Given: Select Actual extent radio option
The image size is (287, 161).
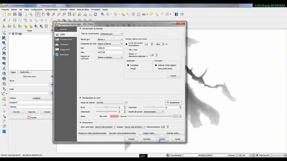Looking at the screenshot, I should pyautogui.click(x=128, y=68).
